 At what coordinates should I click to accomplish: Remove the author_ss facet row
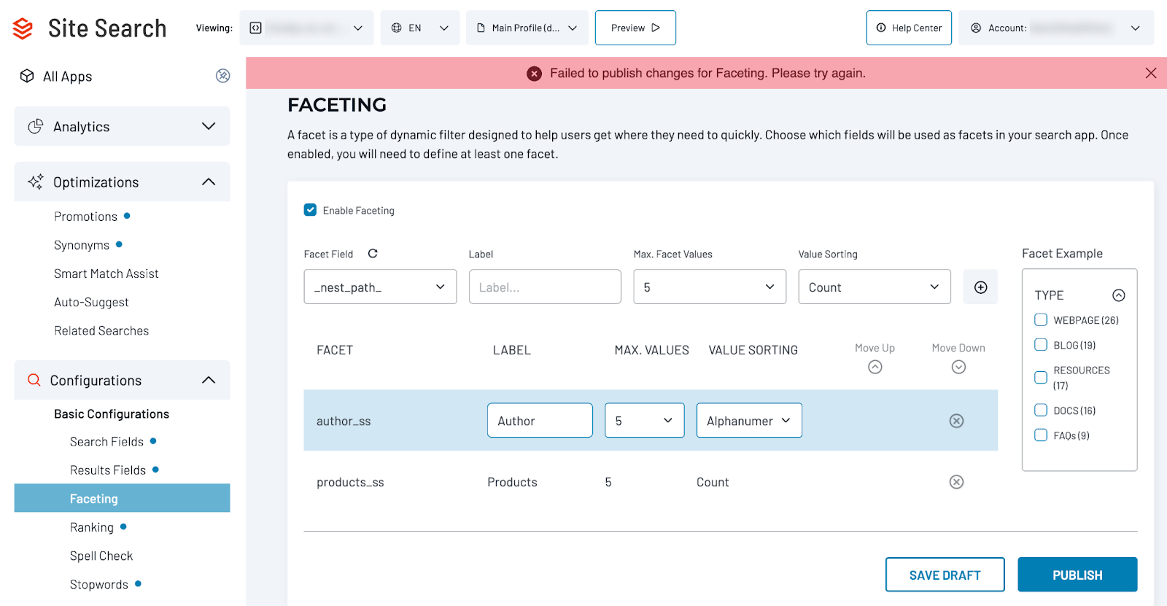(x=956, y=421)
